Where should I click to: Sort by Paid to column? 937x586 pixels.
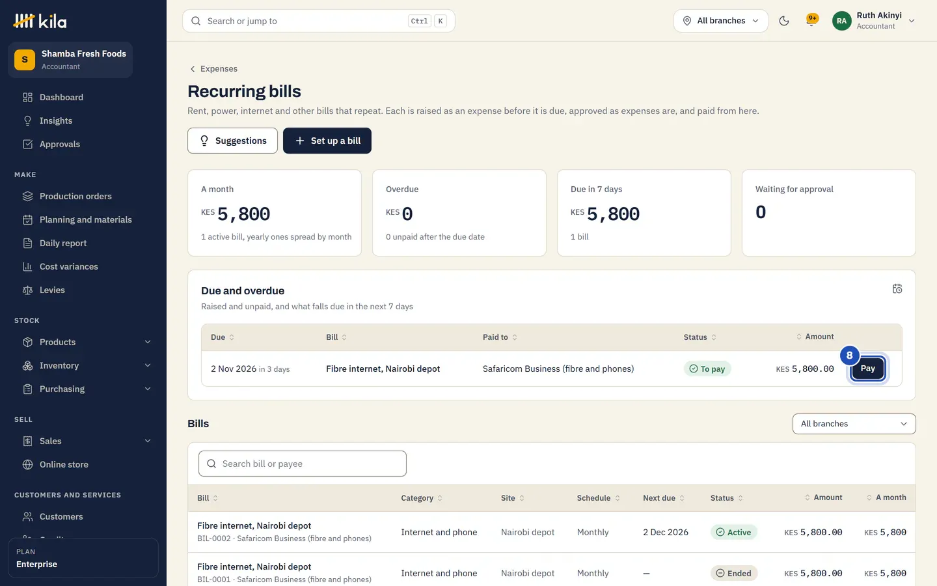pos(500,337)
